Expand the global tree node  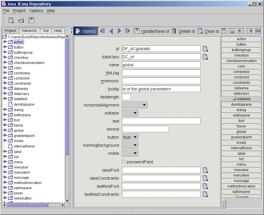[x=5, y=130]
